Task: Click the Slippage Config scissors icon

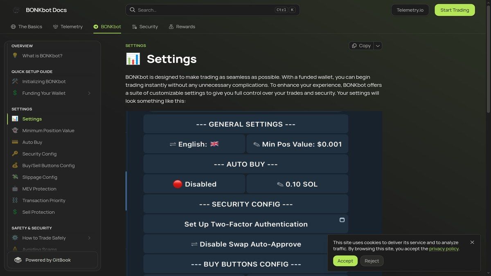Action: (x=15, y=177)
